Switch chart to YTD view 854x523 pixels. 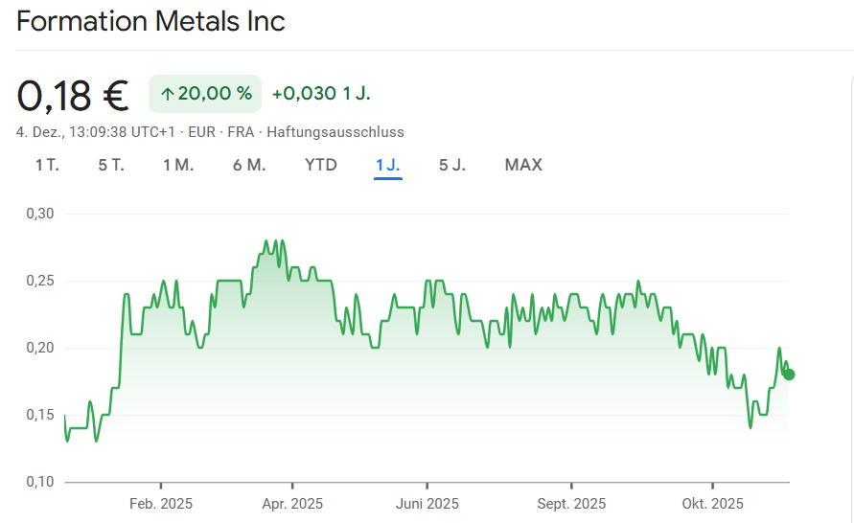(x=321, y=165)
